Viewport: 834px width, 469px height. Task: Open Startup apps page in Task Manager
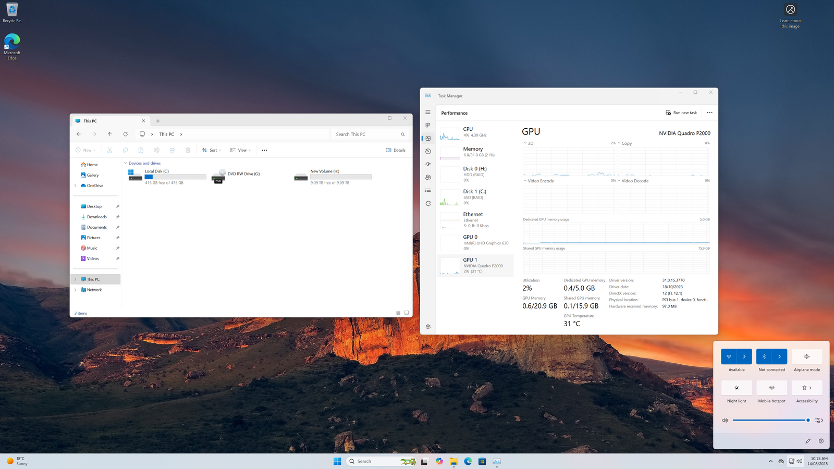pos(428,164)
